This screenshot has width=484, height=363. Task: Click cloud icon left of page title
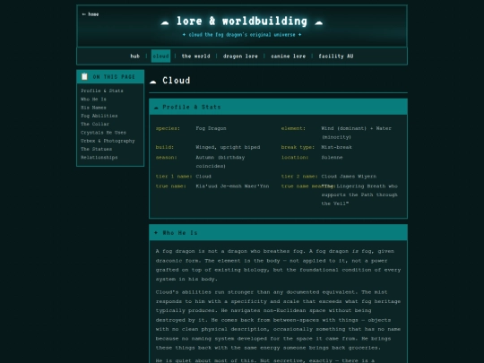165,22
